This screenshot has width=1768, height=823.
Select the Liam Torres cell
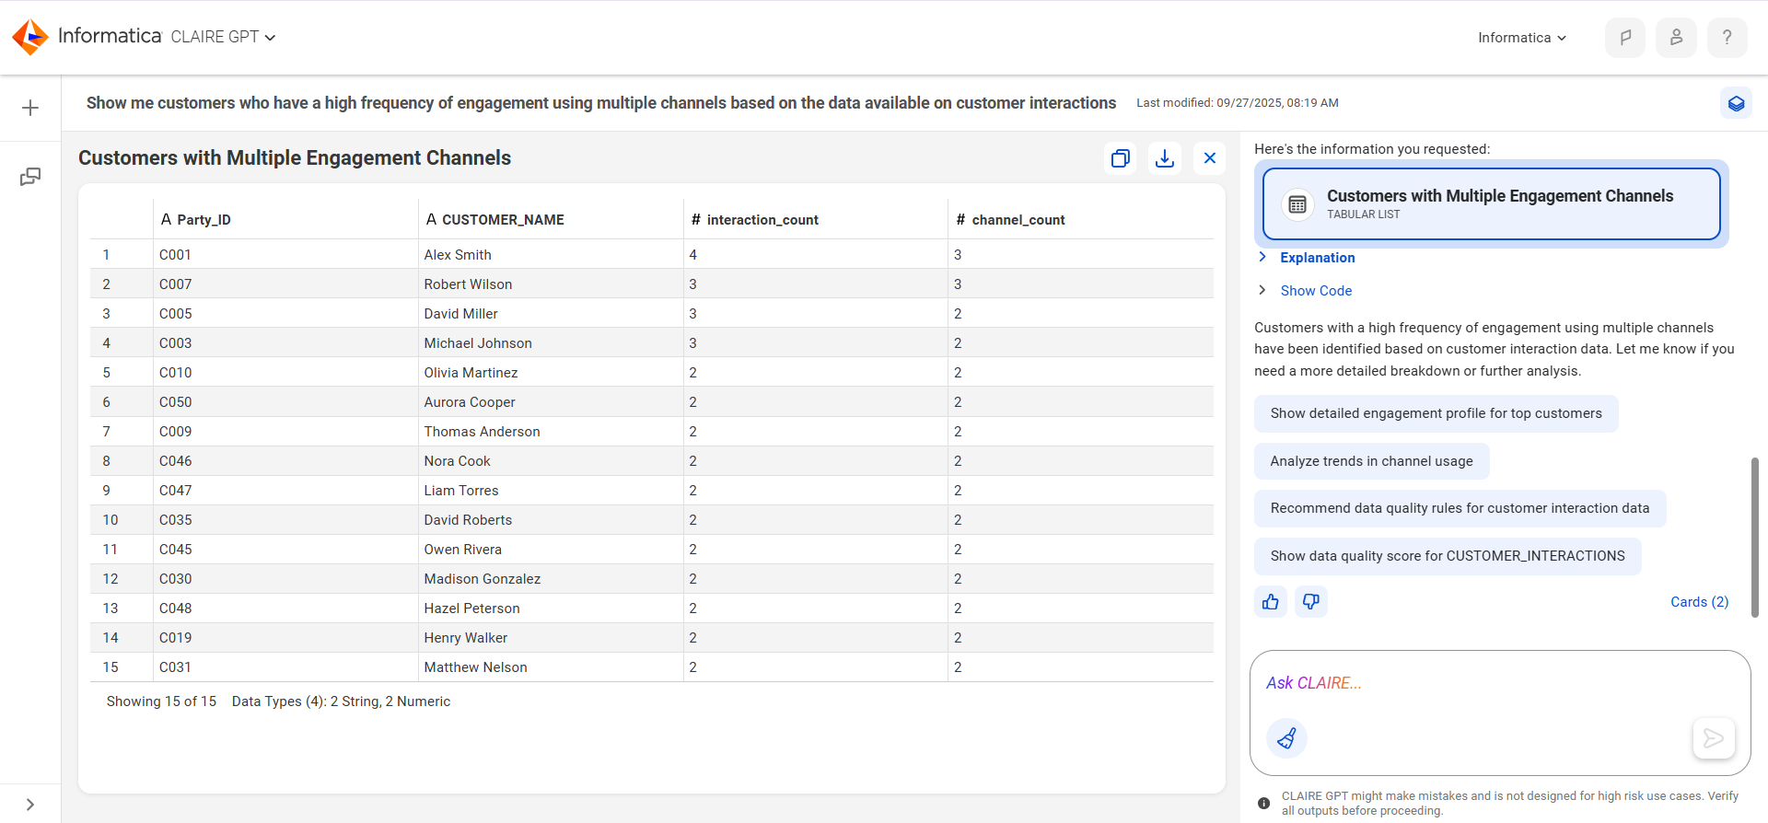[x=551, y=491]
